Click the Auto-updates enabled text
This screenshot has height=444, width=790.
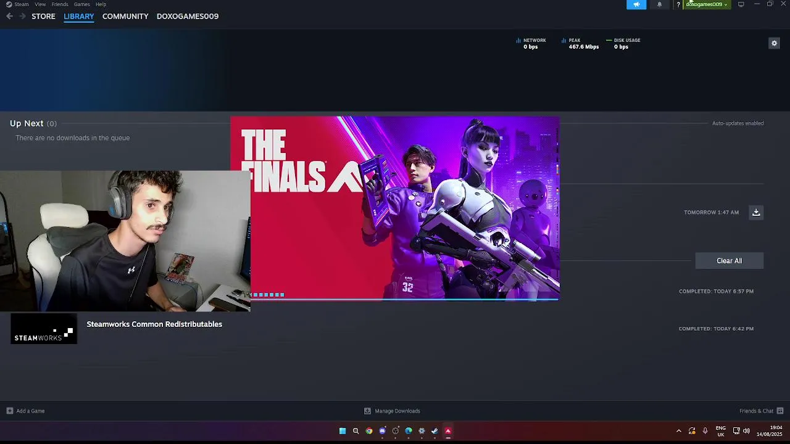tap(738, 123)
